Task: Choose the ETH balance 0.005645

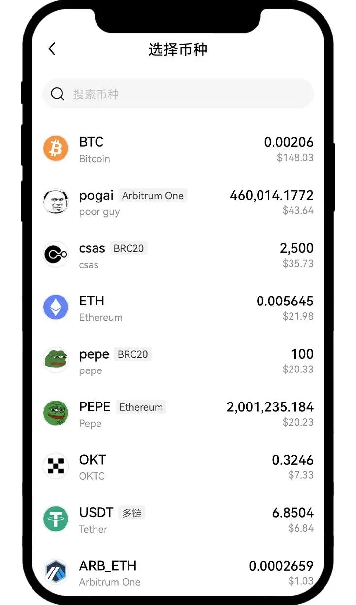Action: (x=285, y=301)
